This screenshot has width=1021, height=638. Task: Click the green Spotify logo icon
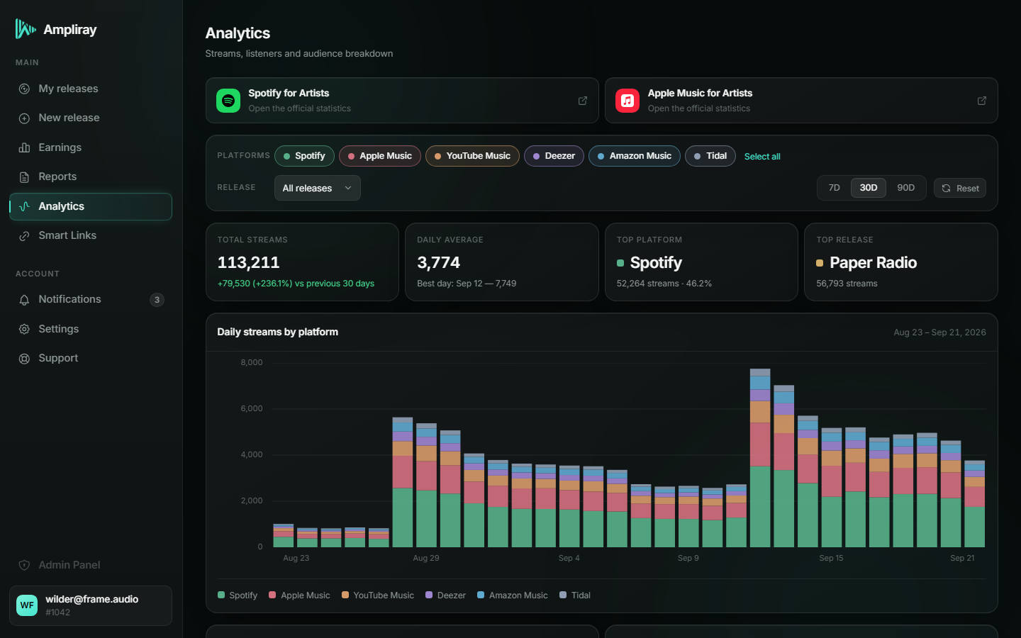[x=228, y=101]
